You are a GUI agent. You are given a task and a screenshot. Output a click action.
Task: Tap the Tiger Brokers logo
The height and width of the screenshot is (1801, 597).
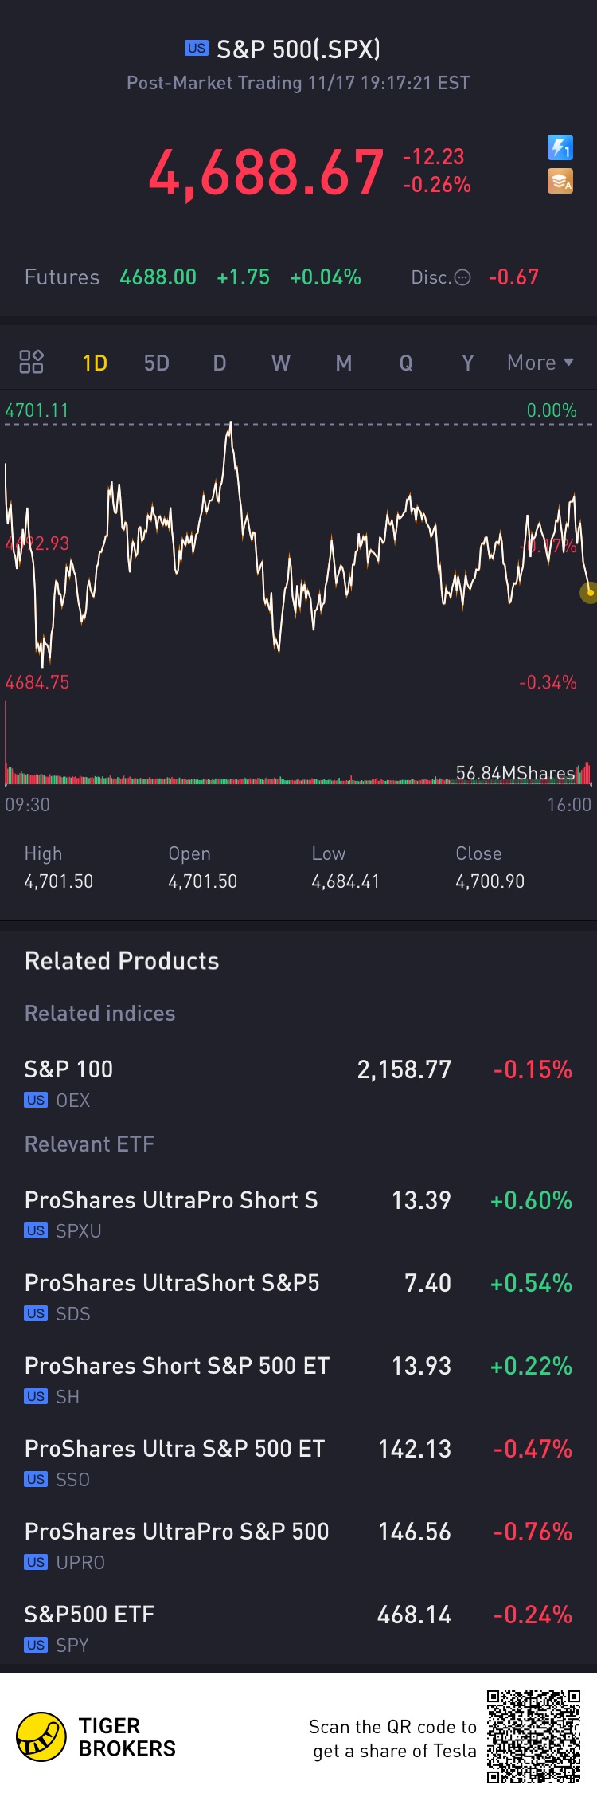point(41,1736)
